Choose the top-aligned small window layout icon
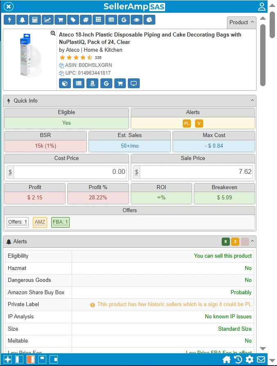This screenshot has height=366, width=277. point(42,359)
